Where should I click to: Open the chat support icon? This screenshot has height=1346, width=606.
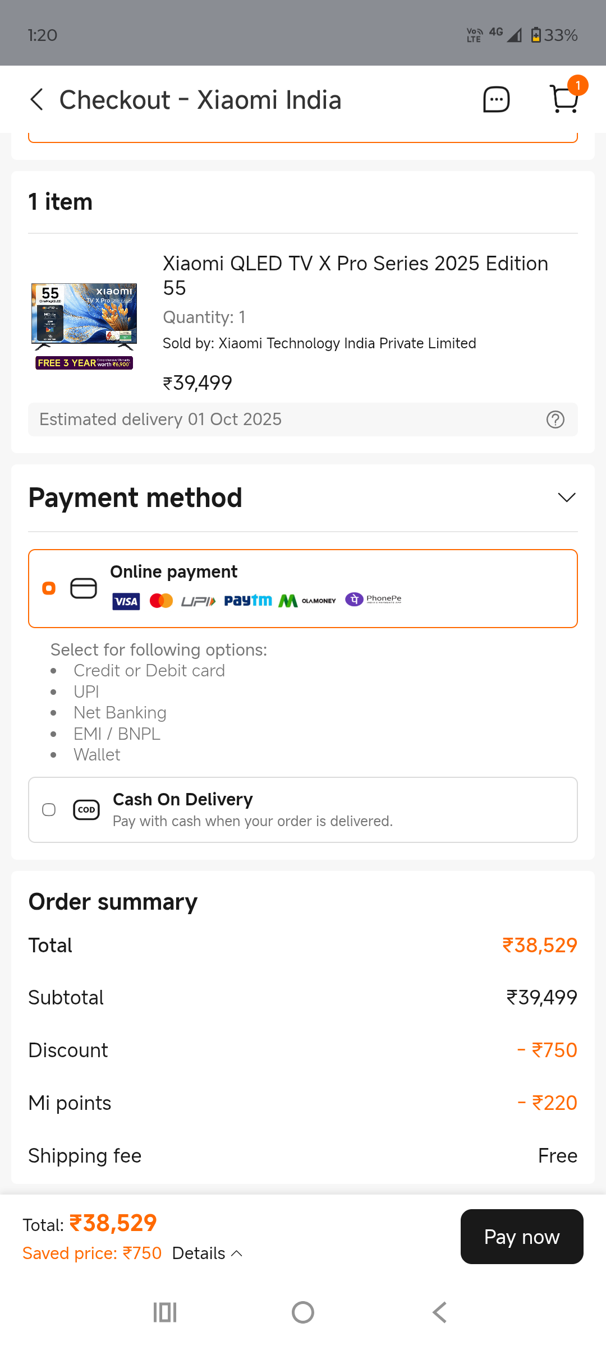tap(496, 100)
